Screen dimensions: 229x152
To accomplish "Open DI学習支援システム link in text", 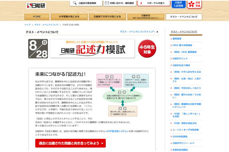I will coord(117,131).
